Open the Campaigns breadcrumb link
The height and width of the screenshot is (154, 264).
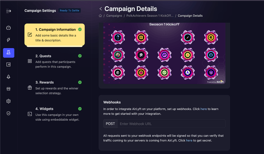[114, 16]
